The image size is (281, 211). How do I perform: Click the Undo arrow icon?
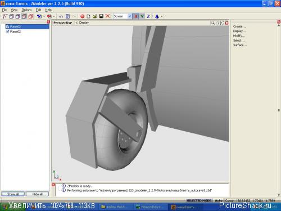(x=61, y=16)
